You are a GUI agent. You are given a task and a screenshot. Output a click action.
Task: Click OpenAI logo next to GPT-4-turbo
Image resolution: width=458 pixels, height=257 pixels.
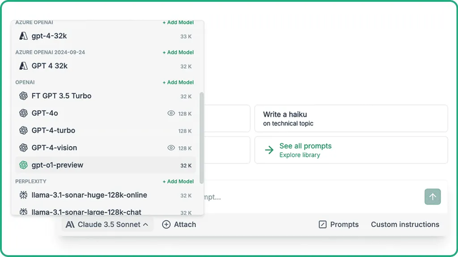coord(23,130)
